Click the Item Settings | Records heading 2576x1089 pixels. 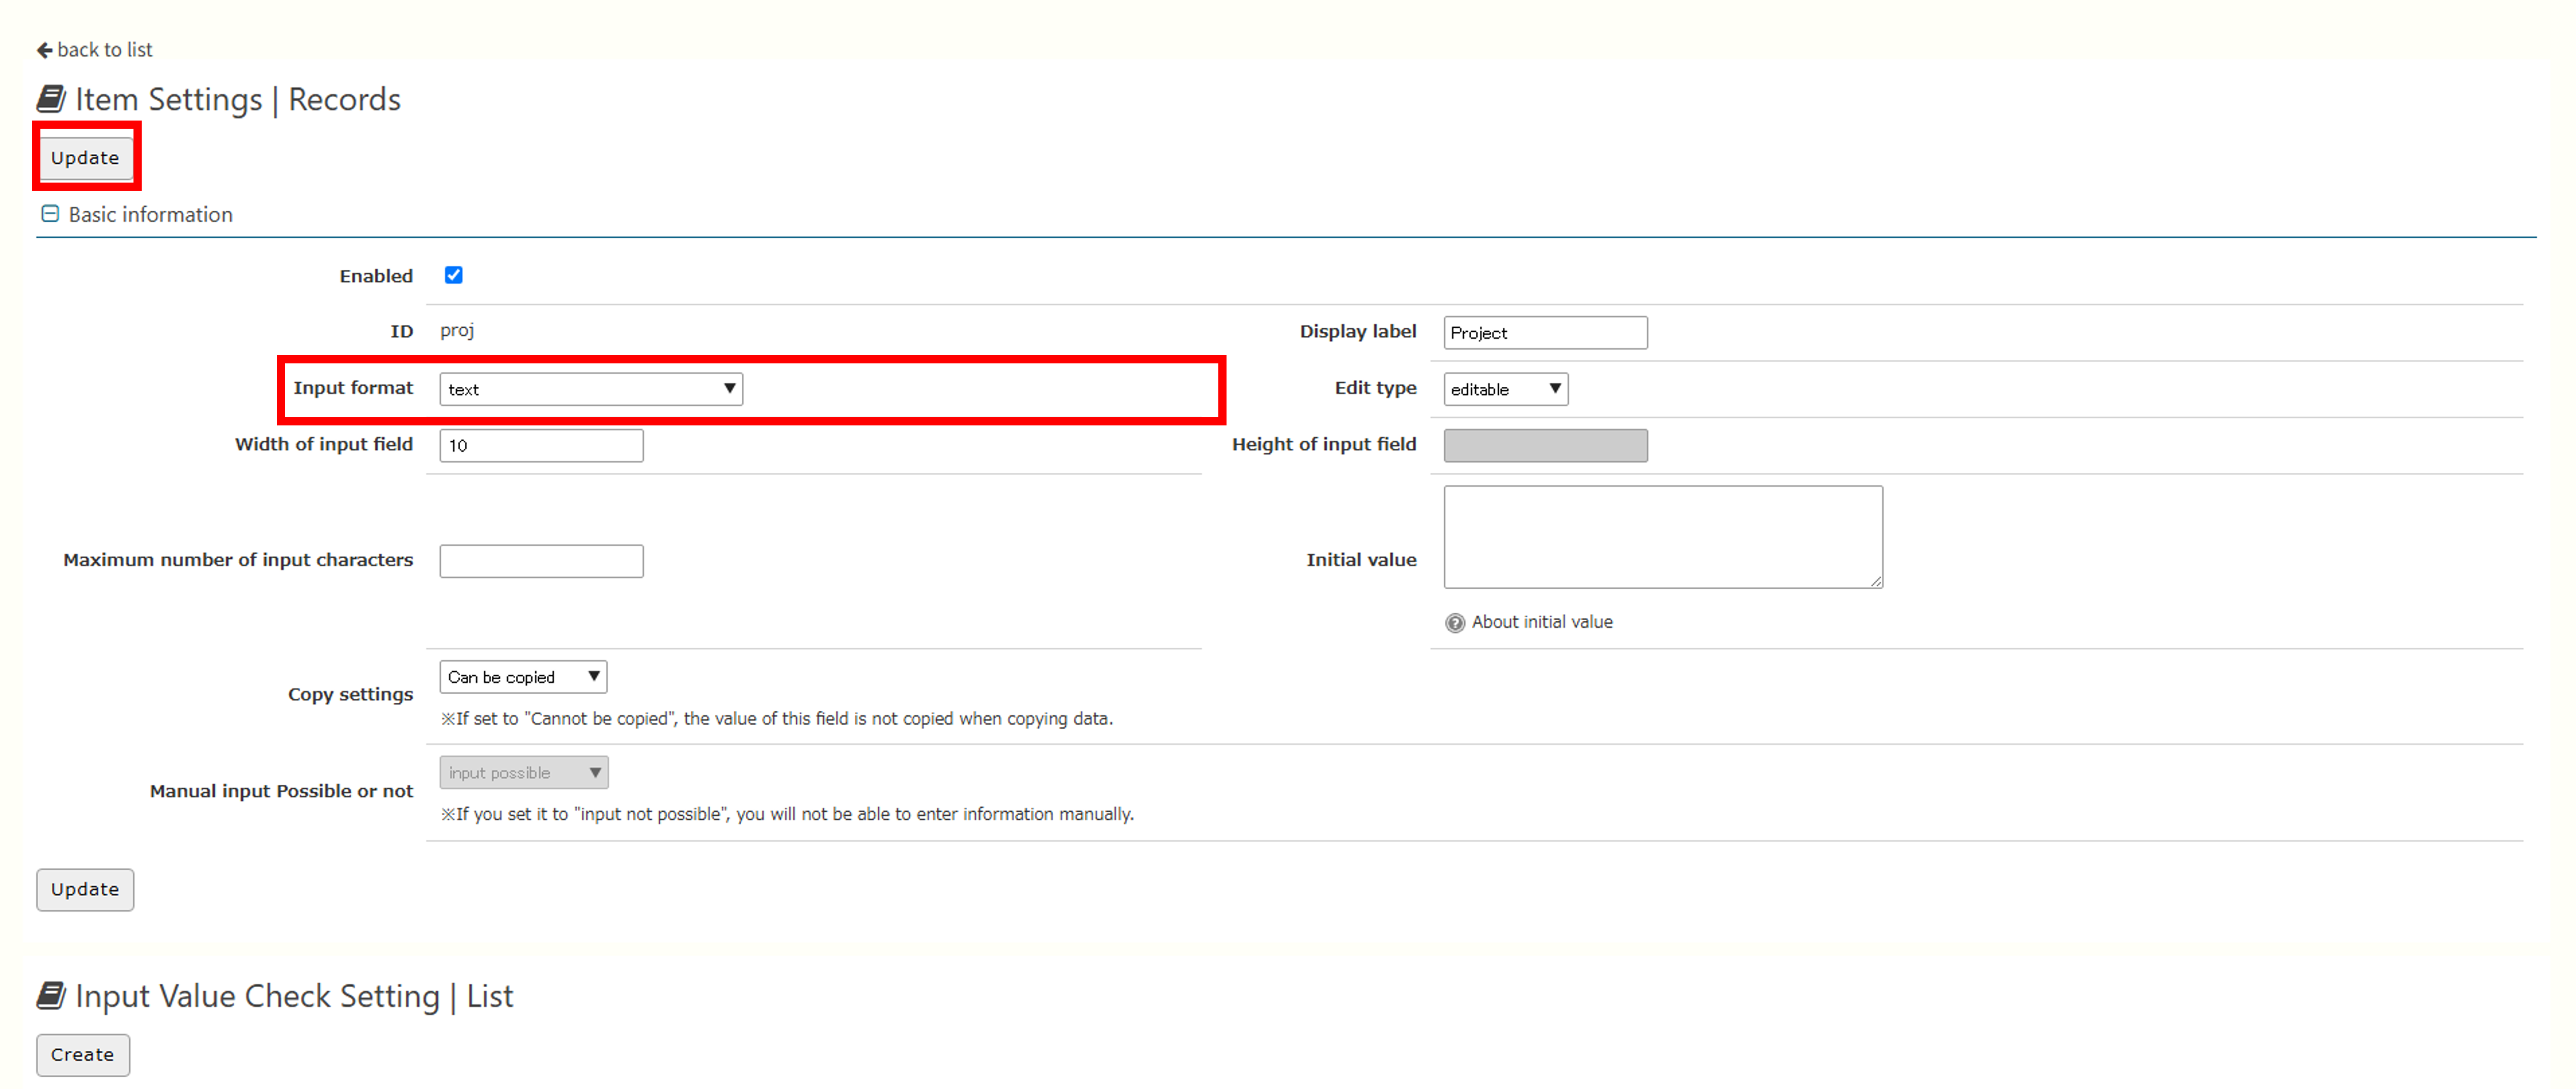coord(238,99)
